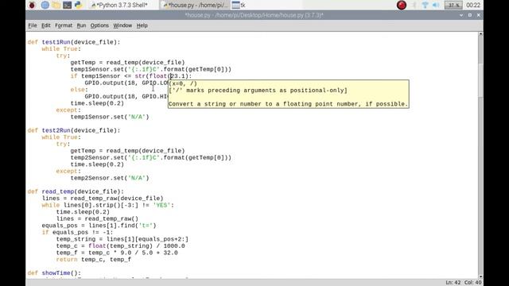Open the Help menu
The image size is (509, 286).
click(142, 25)
